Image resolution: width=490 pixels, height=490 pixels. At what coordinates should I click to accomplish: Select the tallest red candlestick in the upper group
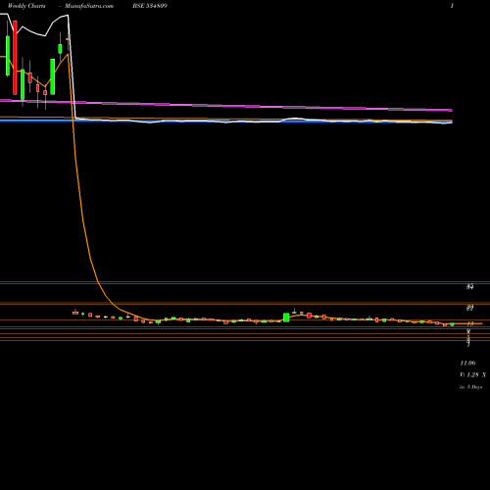(x=15, y=58)
